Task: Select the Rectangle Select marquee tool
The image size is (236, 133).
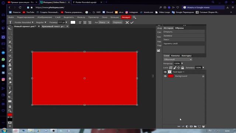Action: point(10,33)
